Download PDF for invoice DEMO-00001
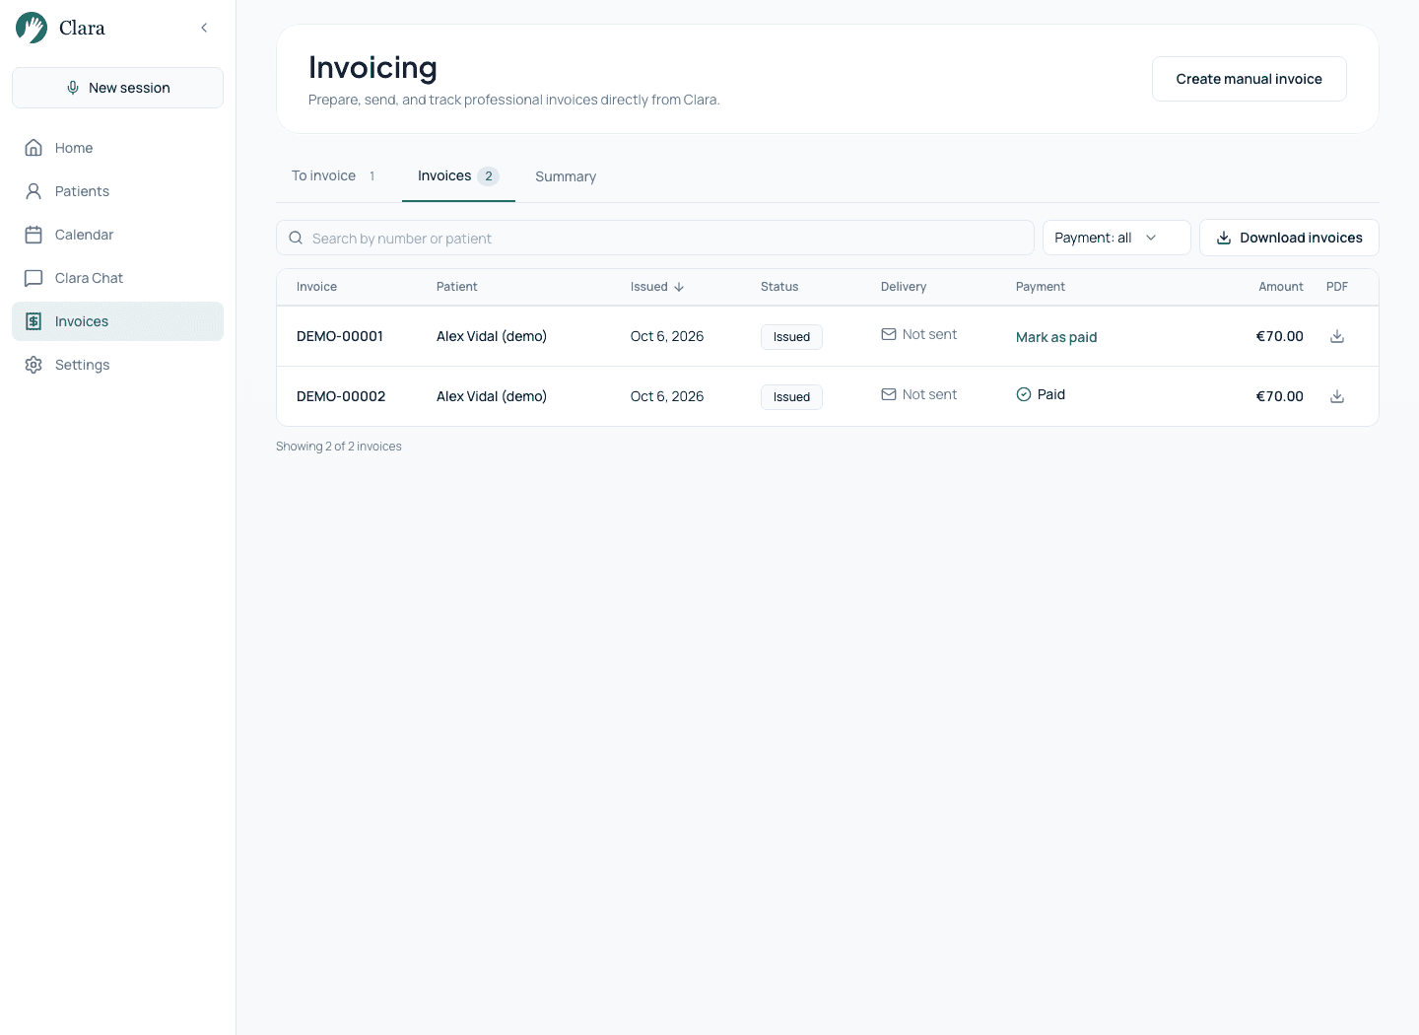 pos(1337,336)
